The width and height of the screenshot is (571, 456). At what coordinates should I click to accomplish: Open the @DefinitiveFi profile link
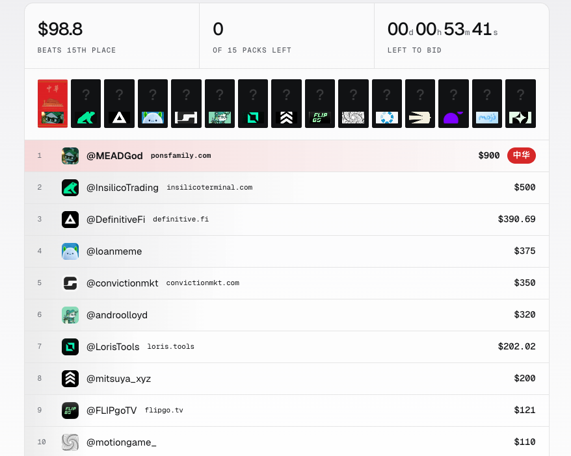(116, 220)
